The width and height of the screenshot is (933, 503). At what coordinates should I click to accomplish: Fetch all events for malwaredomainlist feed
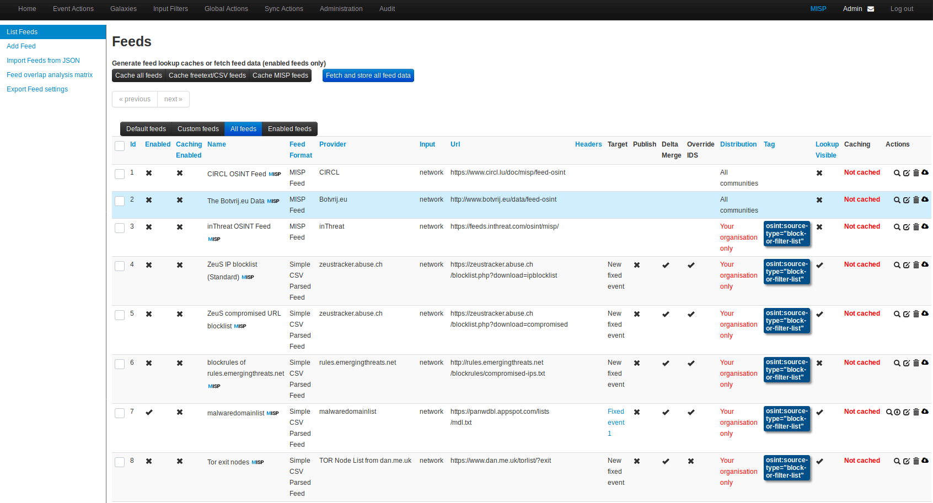pyautogui.click(x=897, y=412)
